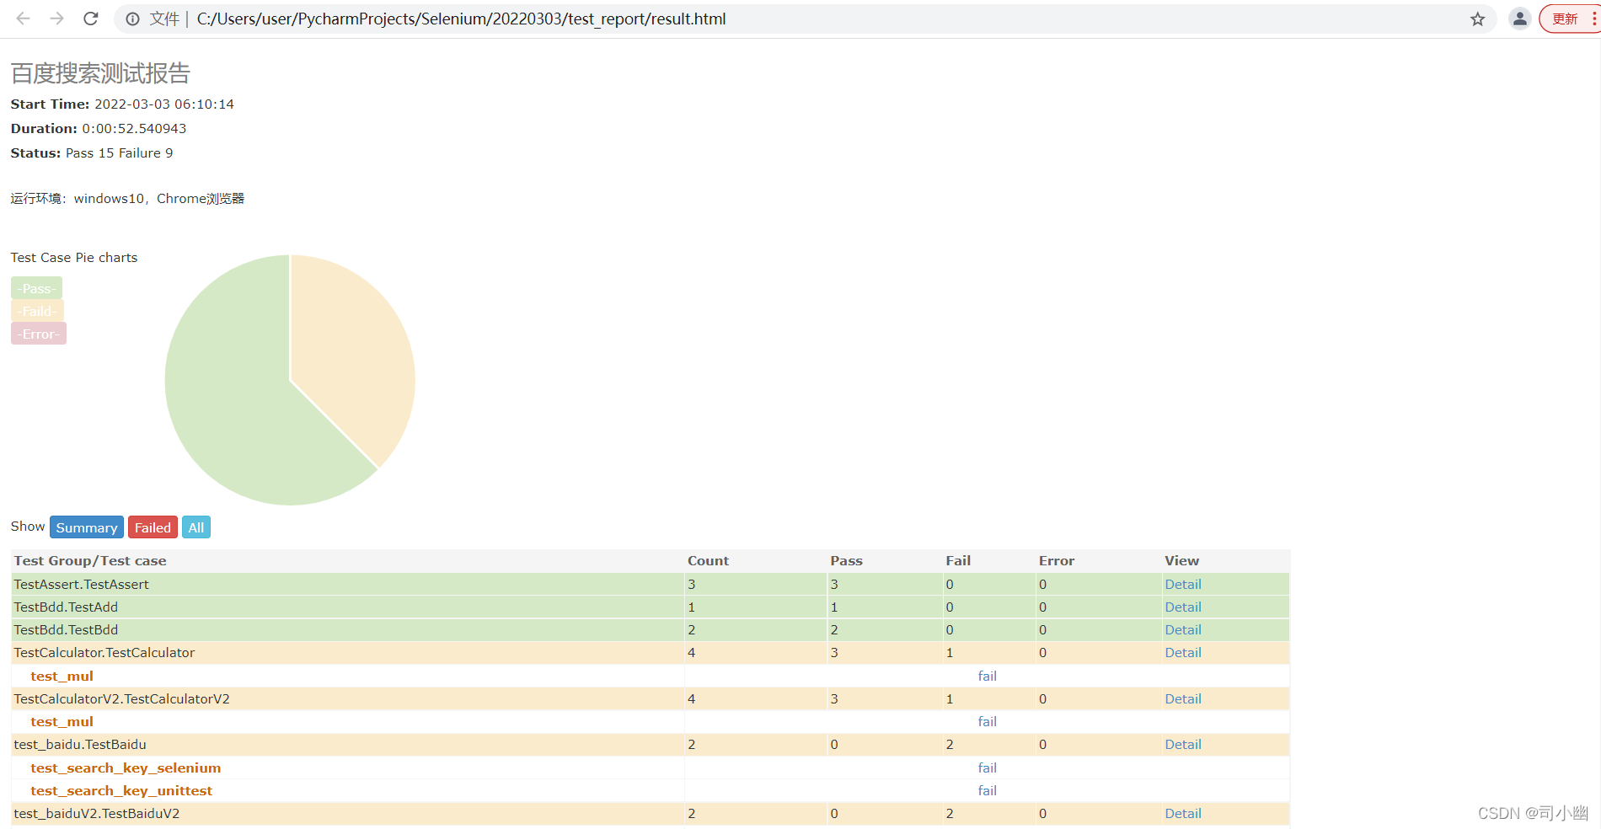The image size is (1601, 829).
Task: Reload the test report page
Action: pyautogui.click(x=91, y=19)
